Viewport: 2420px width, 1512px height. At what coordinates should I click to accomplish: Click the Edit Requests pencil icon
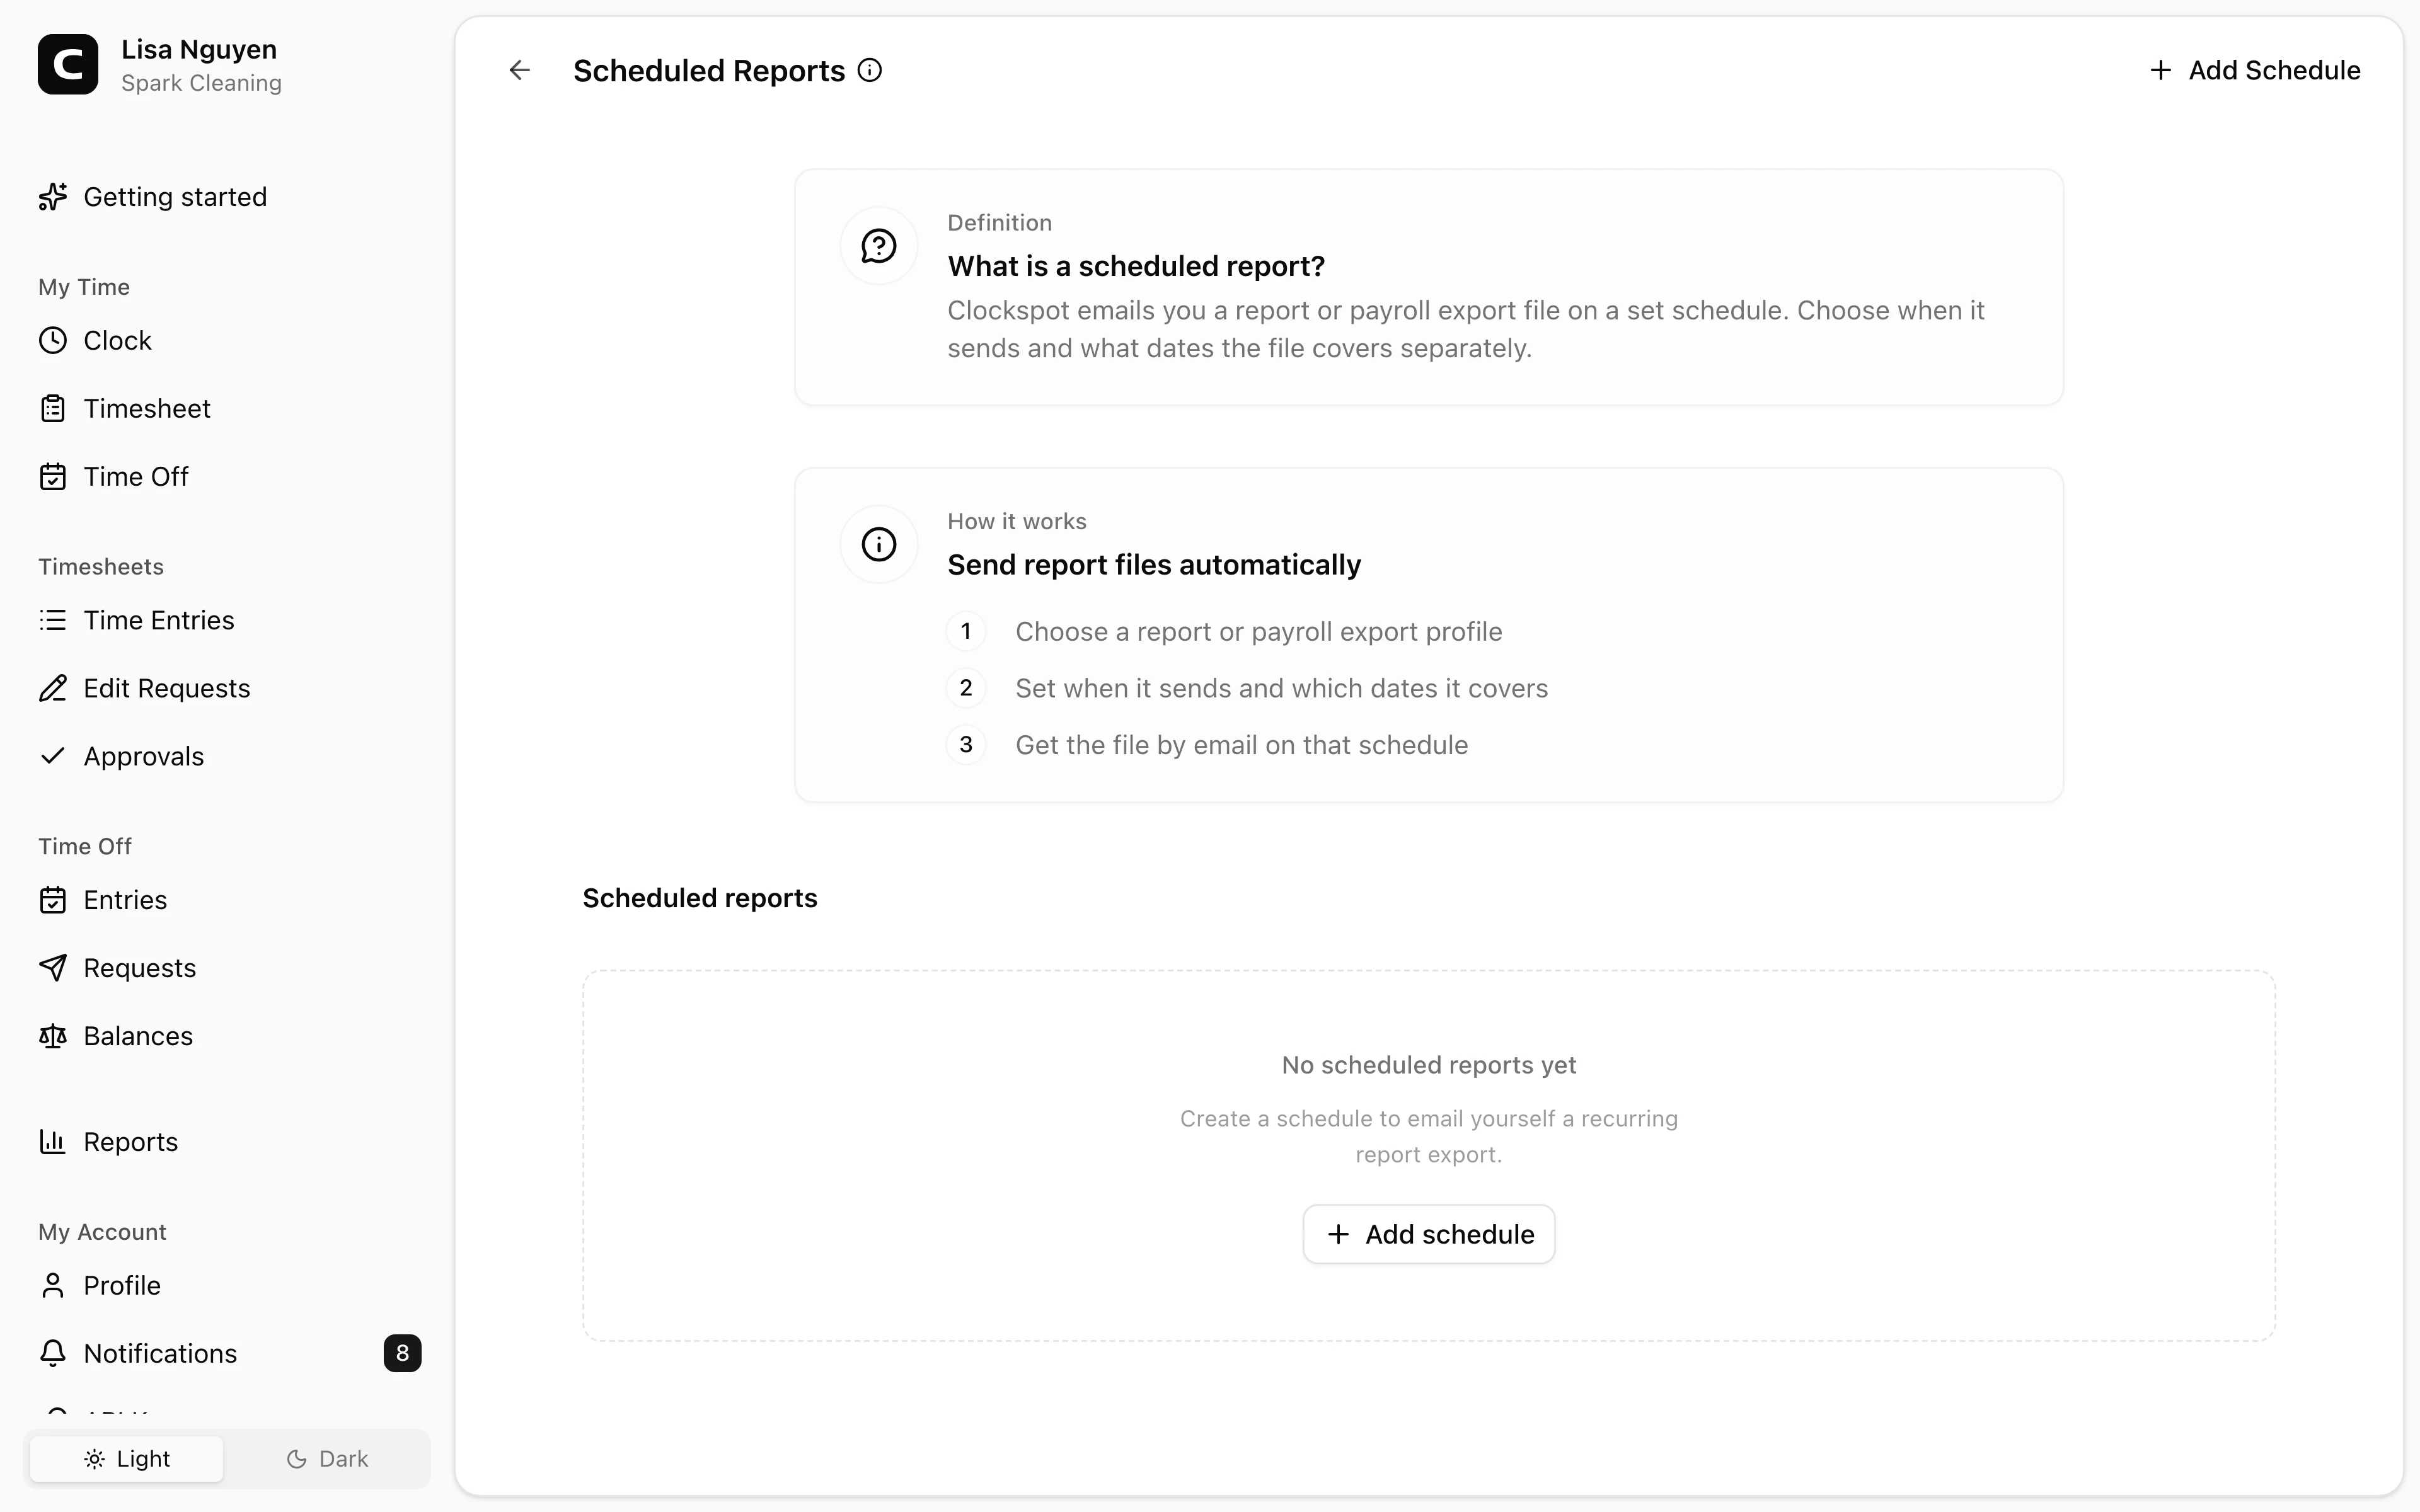tap(53, 689)
